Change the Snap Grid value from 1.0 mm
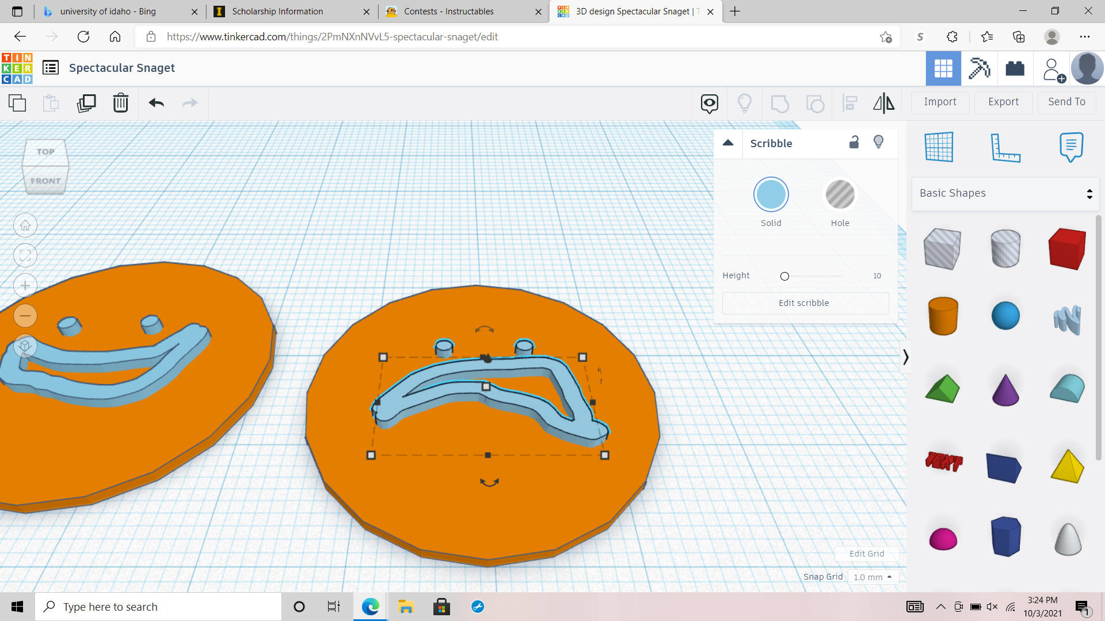1105x621 pixels. pyautogui.click(x=873, y=577)
